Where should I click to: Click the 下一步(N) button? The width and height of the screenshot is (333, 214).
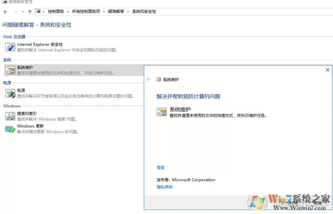[290, 203]
